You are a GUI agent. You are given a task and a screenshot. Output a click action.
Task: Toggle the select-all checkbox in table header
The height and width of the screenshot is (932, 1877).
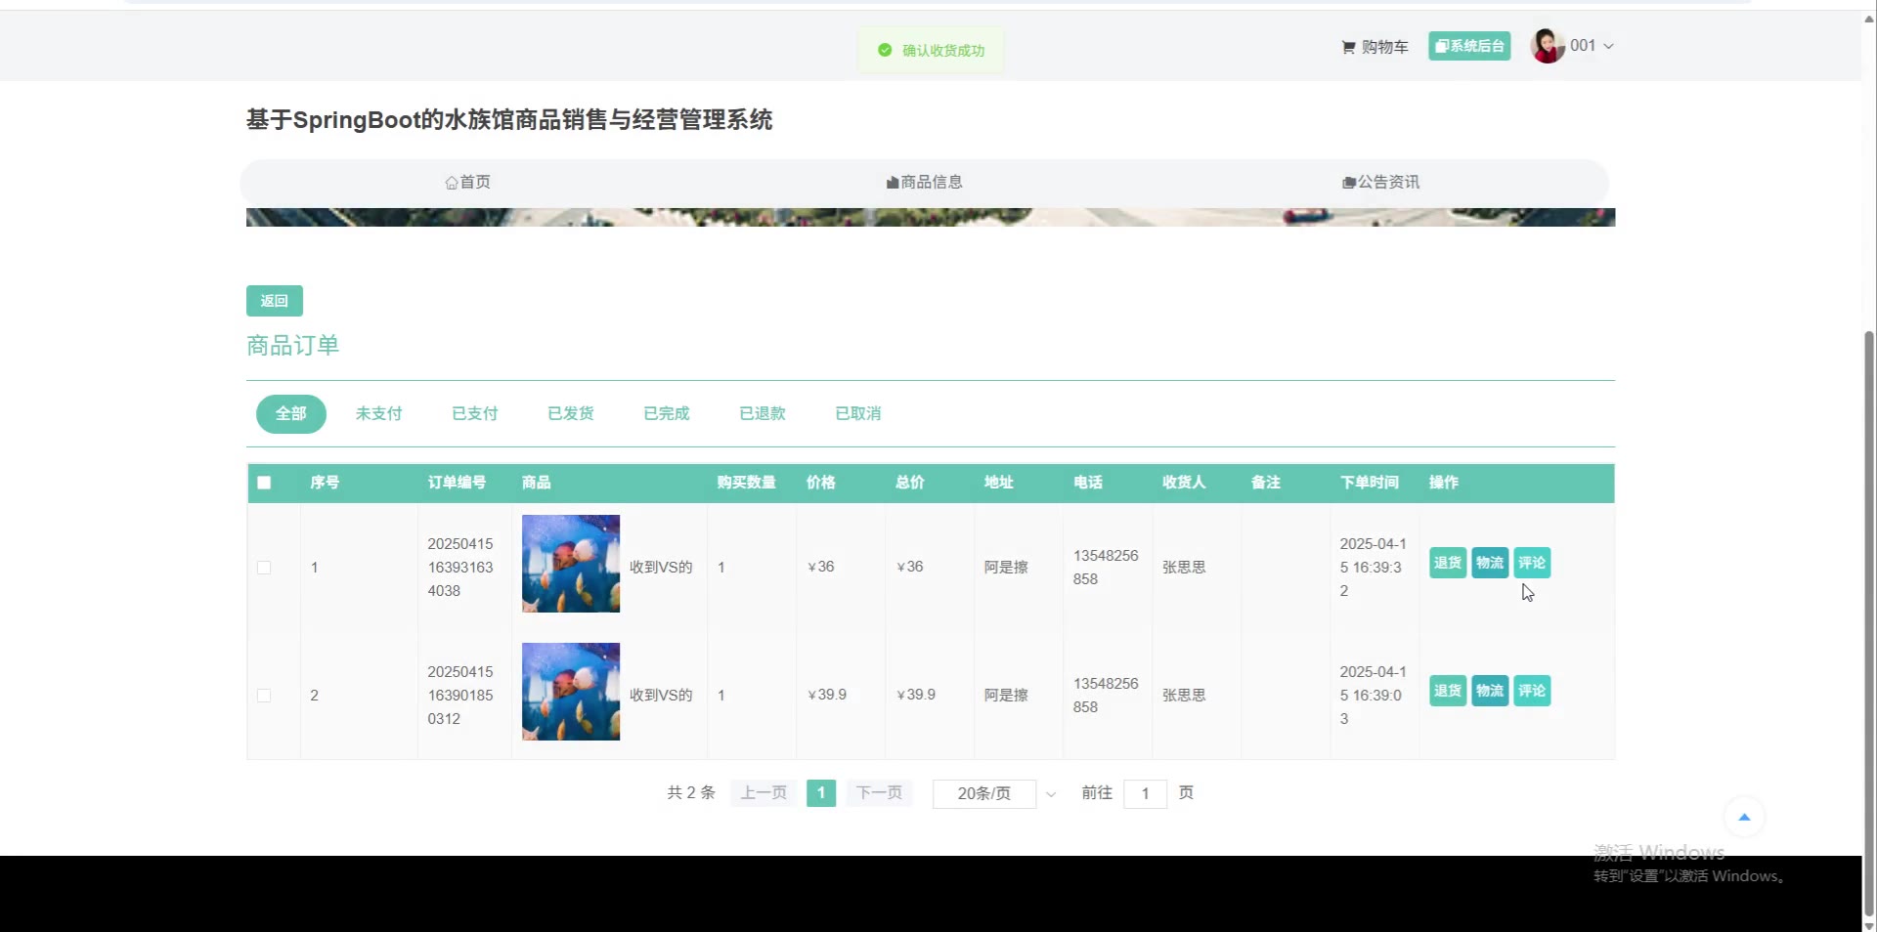click(264, 483)
